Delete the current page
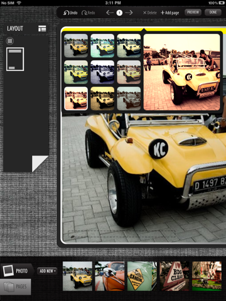This screenshot has height=301, width=226. [150, 13]
